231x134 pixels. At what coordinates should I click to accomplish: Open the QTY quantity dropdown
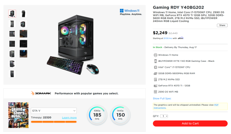pyautogui.click(x=164, y=116)
